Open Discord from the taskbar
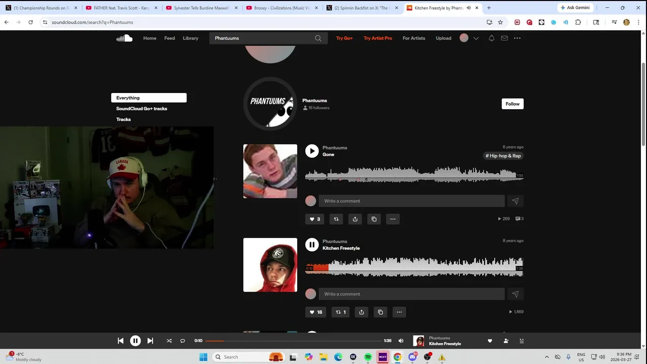 click(x=412, y=357)
